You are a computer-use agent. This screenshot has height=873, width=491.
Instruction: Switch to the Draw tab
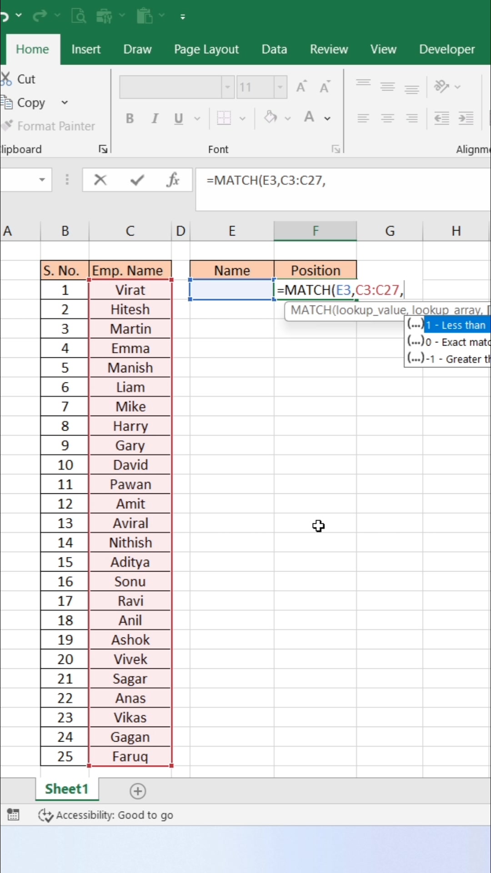click(137, 49)
